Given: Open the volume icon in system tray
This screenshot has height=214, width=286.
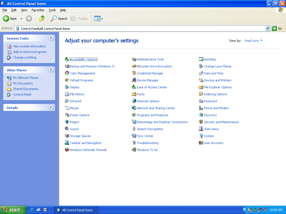Looking at the screenshot, I should click(264, 210).
